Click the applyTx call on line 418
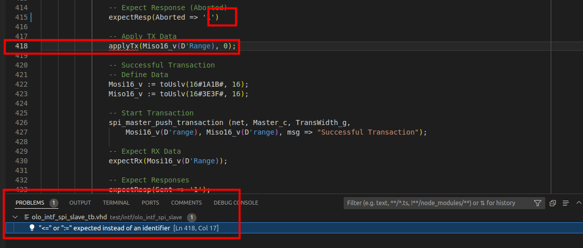This screenshot has width=583, height=248. 123,46
